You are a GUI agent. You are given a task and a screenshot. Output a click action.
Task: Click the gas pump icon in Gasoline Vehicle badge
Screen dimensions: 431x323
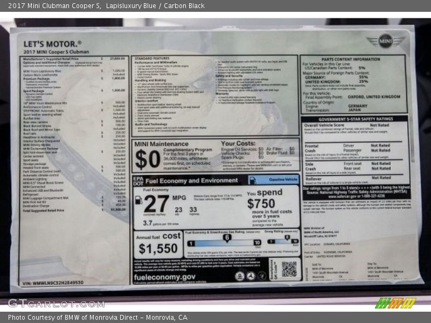(252, 180)
